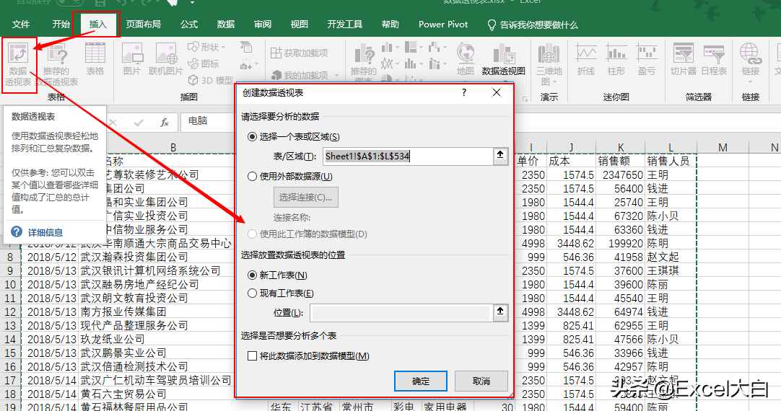Click cell with sales value 2347650
781x411 pixels.
point(620,175)
